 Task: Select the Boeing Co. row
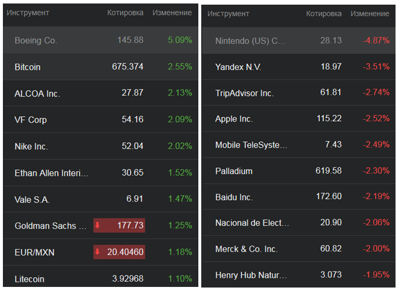tap(35, 41)
